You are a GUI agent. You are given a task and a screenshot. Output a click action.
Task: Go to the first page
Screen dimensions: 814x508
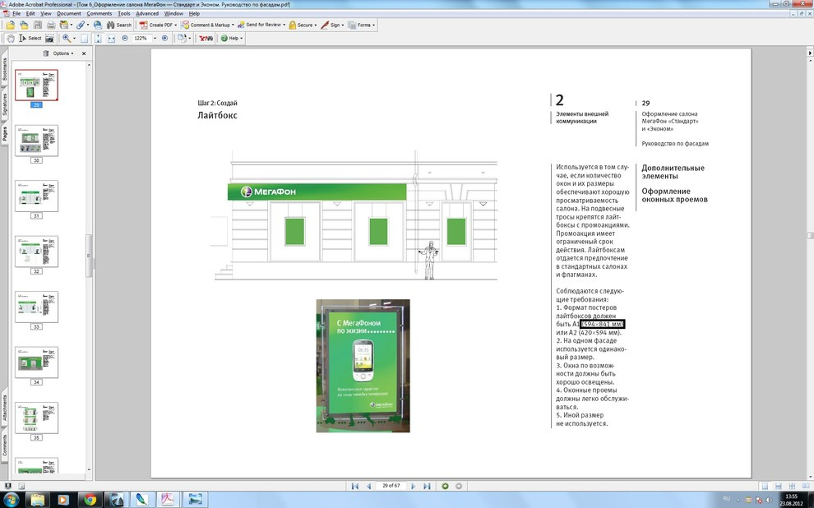tap(355, 486)
